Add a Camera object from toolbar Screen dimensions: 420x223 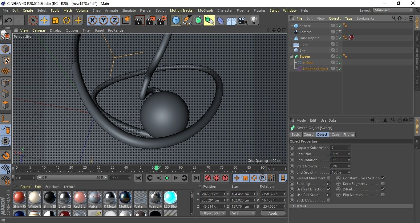tap(243, 21)
